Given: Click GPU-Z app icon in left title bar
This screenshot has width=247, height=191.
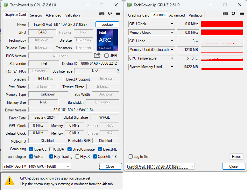Looking at the screenshot, I should click(x=6, y=5).
